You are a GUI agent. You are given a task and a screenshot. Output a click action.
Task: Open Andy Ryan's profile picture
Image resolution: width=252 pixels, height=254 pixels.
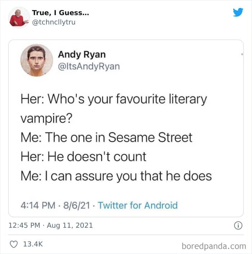[x=37, y=60]
